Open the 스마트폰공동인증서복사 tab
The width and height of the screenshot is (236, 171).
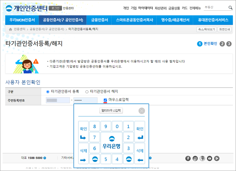134,20
